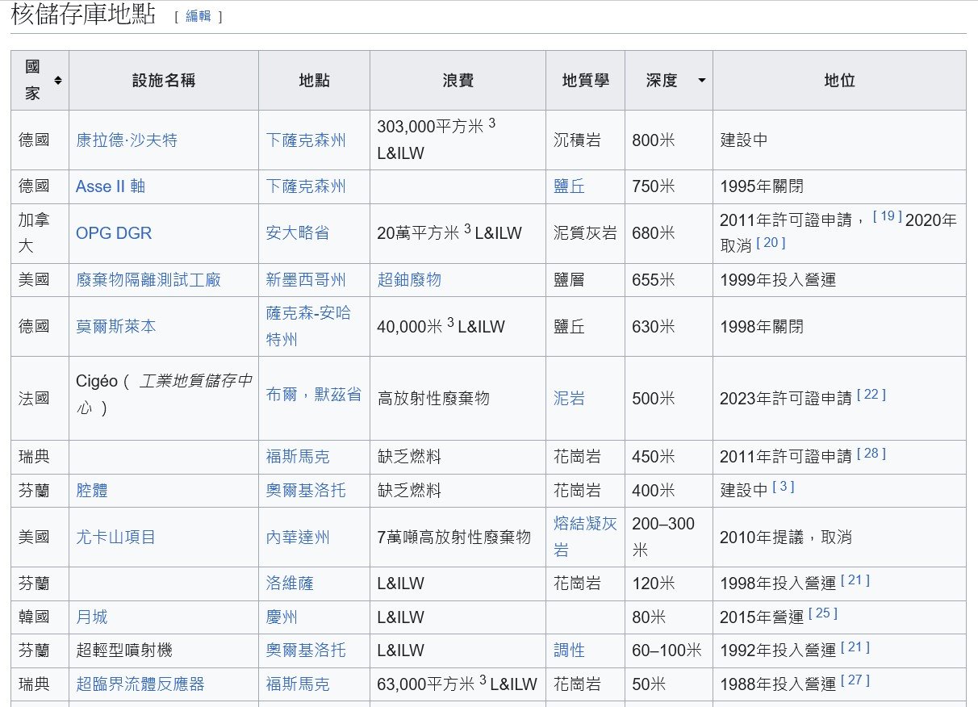Select the 泥質灰岩 geology cell
The height and width of the screenshot is (707, 978).
[586, 233]
